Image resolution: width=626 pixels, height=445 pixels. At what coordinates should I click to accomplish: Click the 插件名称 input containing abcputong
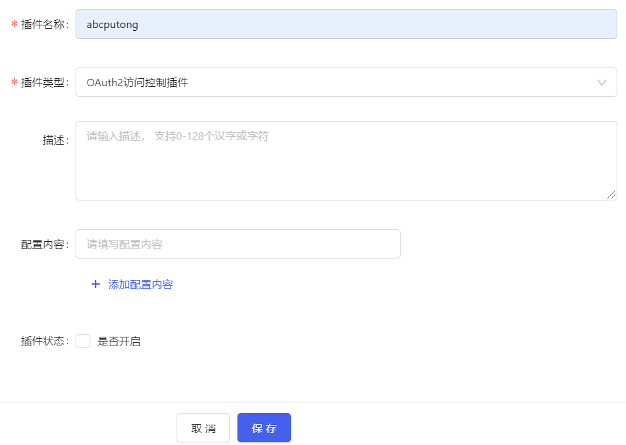[346, 24]
